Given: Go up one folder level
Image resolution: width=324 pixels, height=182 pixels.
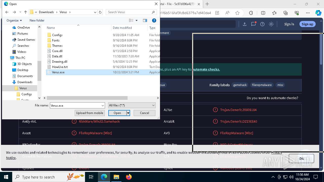Looking at the screenshot, I should click(x=26, y=12).
